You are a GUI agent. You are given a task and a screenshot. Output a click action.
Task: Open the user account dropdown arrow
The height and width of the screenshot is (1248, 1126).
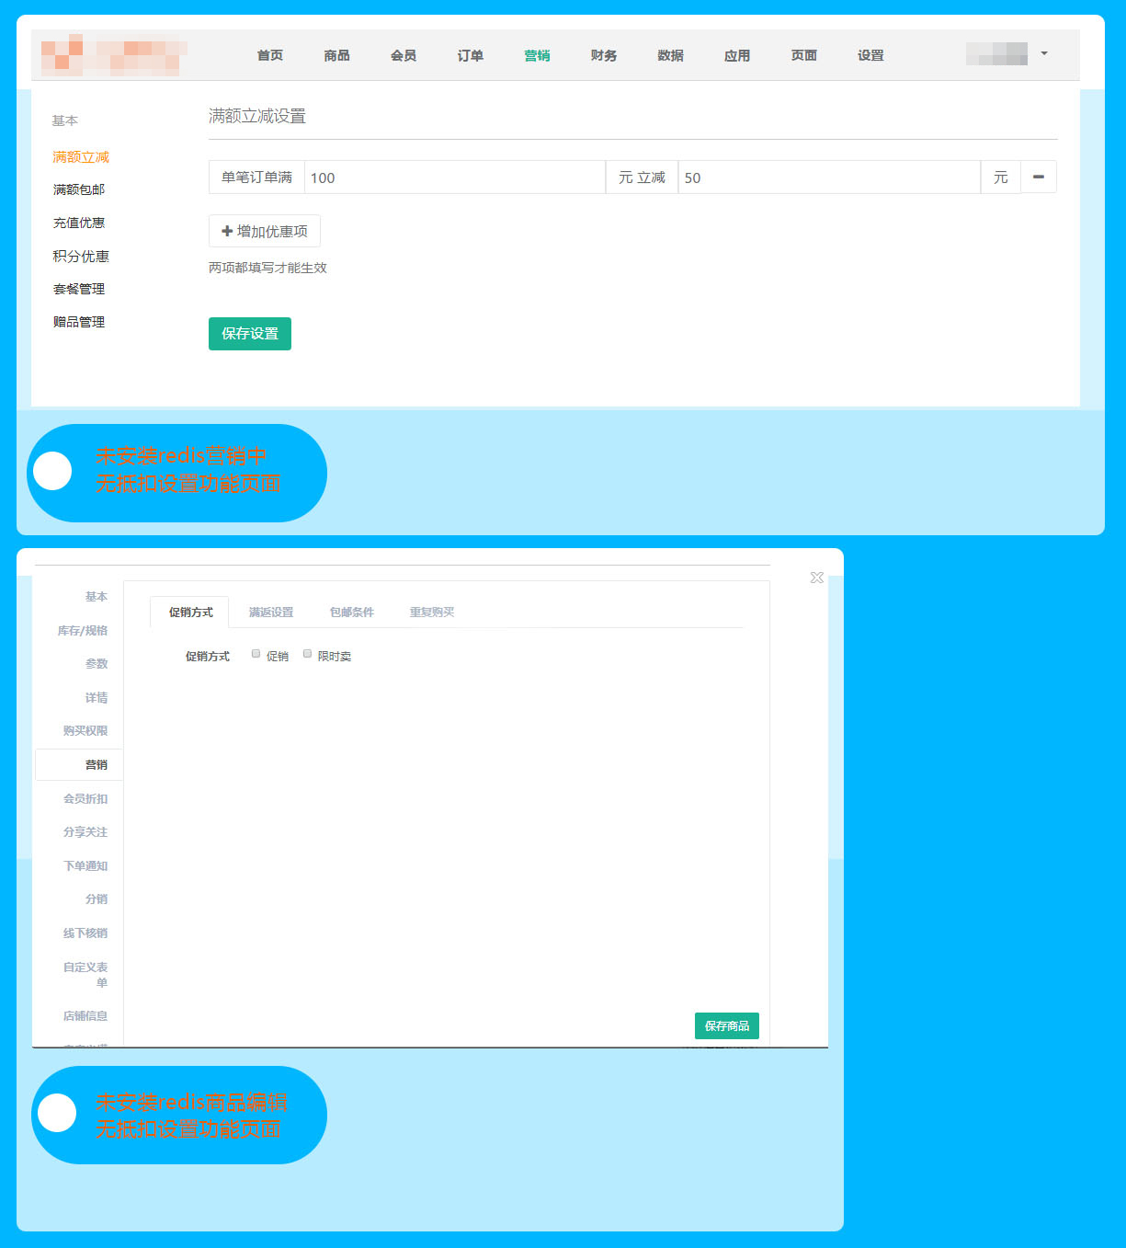tap(1043, 54)
